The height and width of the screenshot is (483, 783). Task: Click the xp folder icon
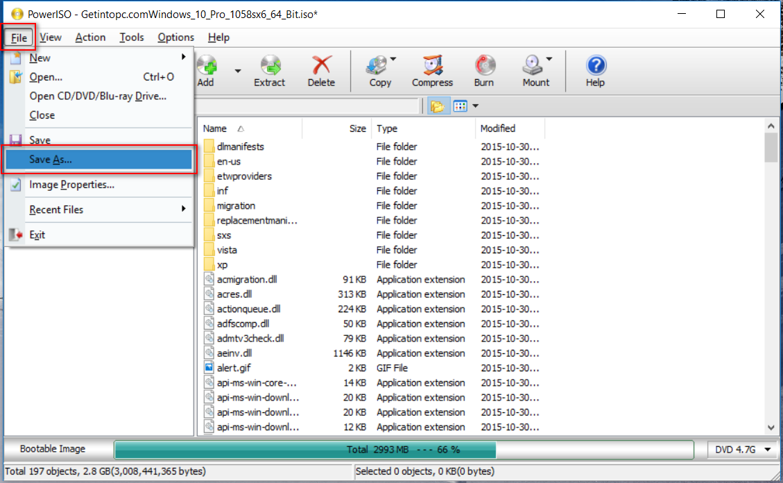pyautogui.click(x=209, y=264)
